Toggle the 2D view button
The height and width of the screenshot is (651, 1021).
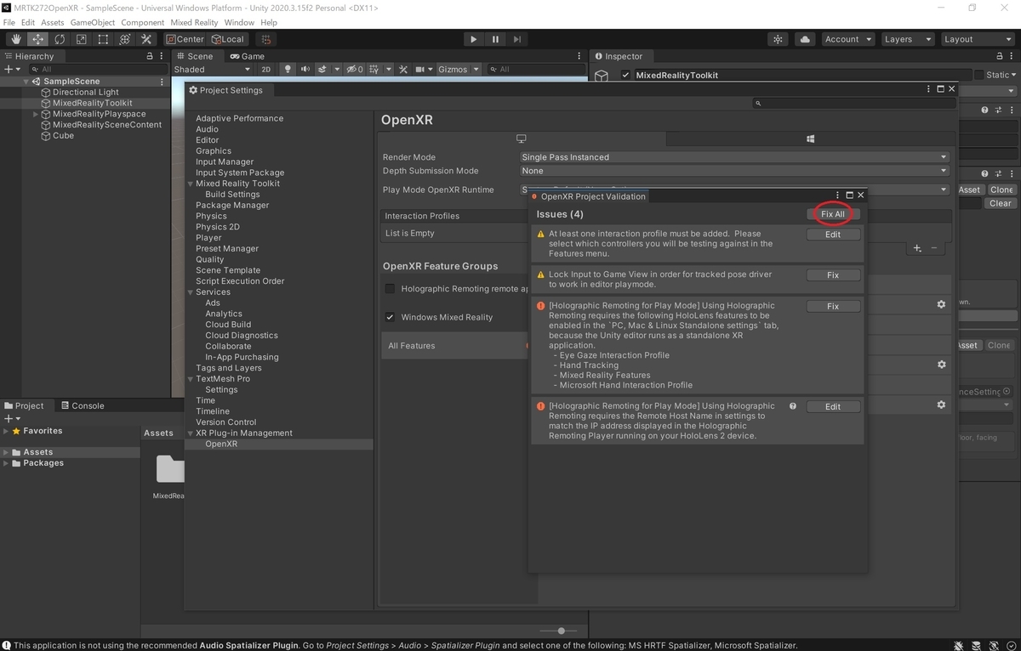coord(266,69)
